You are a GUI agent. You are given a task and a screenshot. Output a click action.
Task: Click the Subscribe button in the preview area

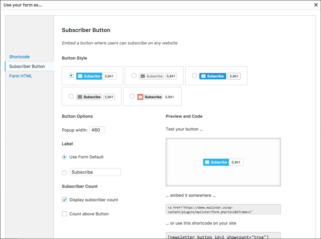click(216, 162)
